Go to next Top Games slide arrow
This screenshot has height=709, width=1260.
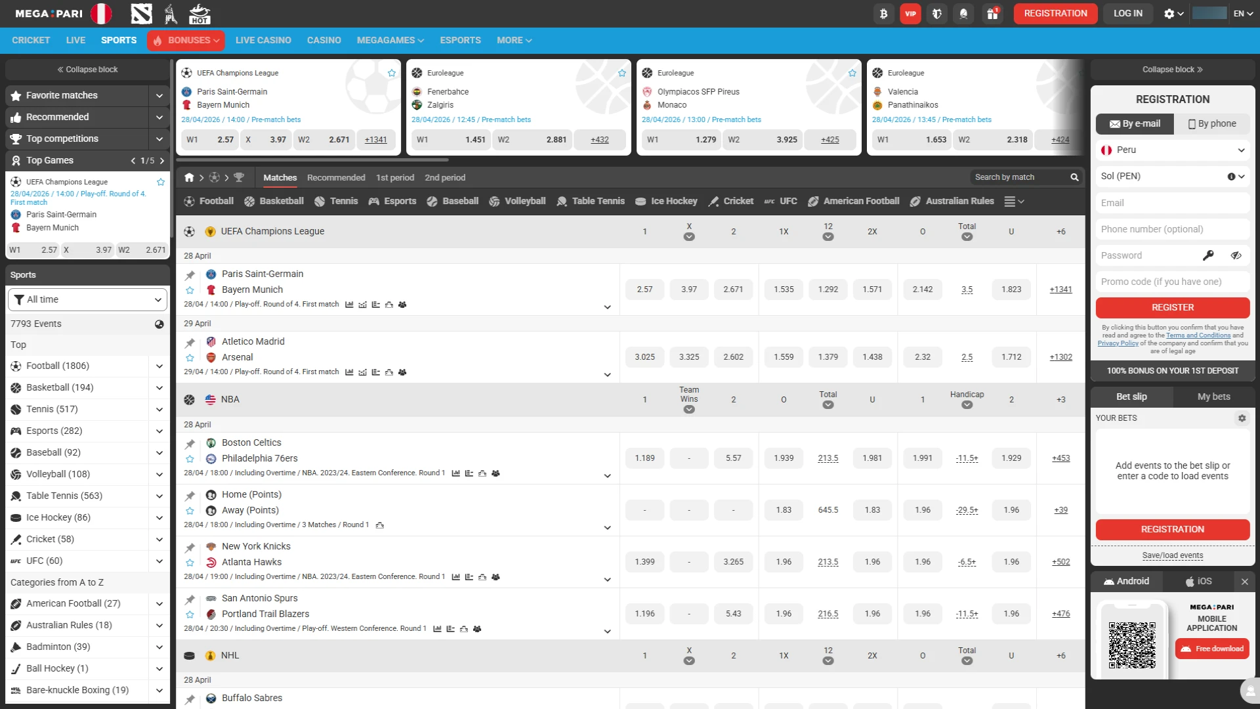[x=162, y=161]
